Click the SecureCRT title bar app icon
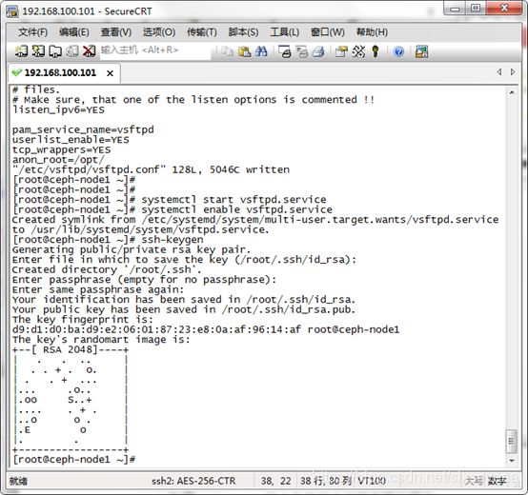 [12, 11]
